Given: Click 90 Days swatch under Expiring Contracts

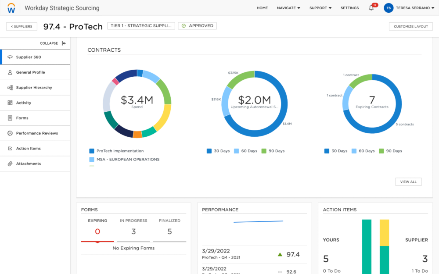Looking at the screenshot, I should click(381, 151).
